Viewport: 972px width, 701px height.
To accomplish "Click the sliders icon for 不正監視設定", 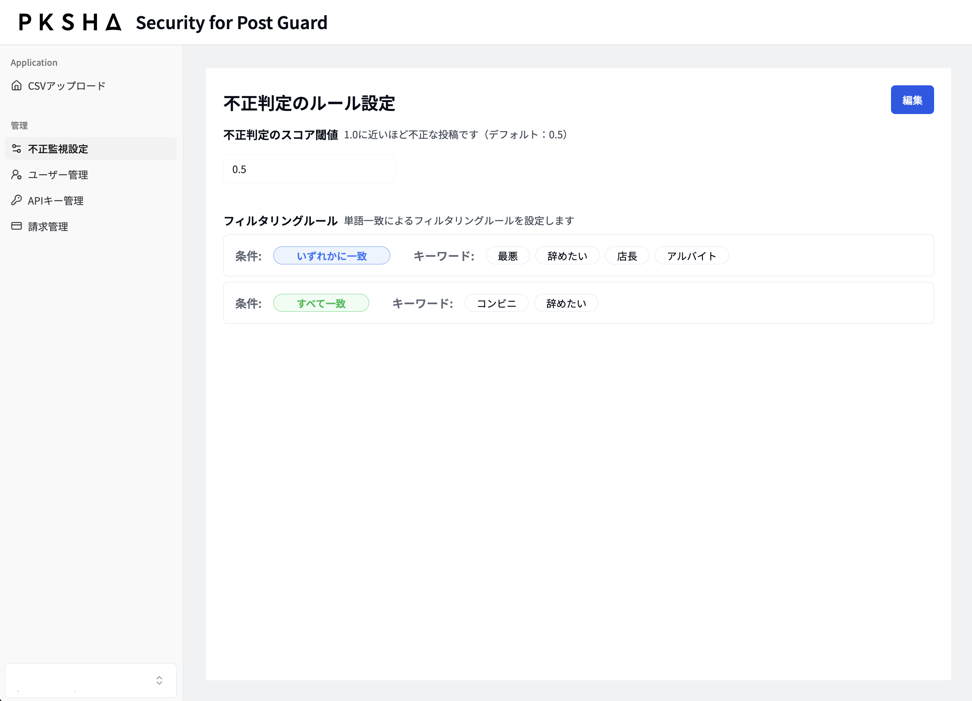I will [x=16, y=149].
